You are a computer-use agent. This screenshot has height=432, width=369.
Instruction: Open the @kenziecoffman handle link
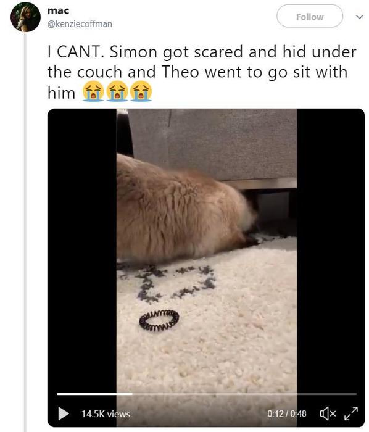point(80,24)
